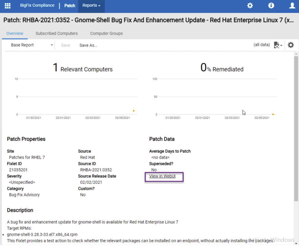The image size is (299, 246).
Task: Click the severity value <Unspecified>
Action: (x=22, y=182)
